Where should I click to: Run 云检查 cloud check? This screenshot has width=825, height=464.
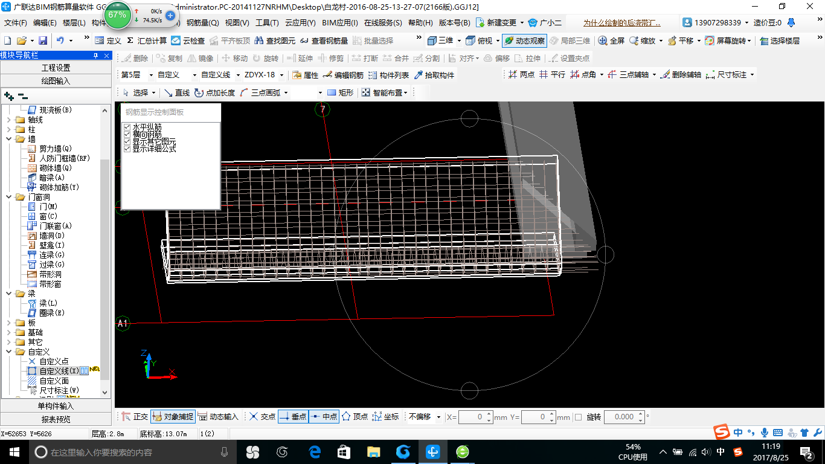pyautogui.click(x=188, y=40)
